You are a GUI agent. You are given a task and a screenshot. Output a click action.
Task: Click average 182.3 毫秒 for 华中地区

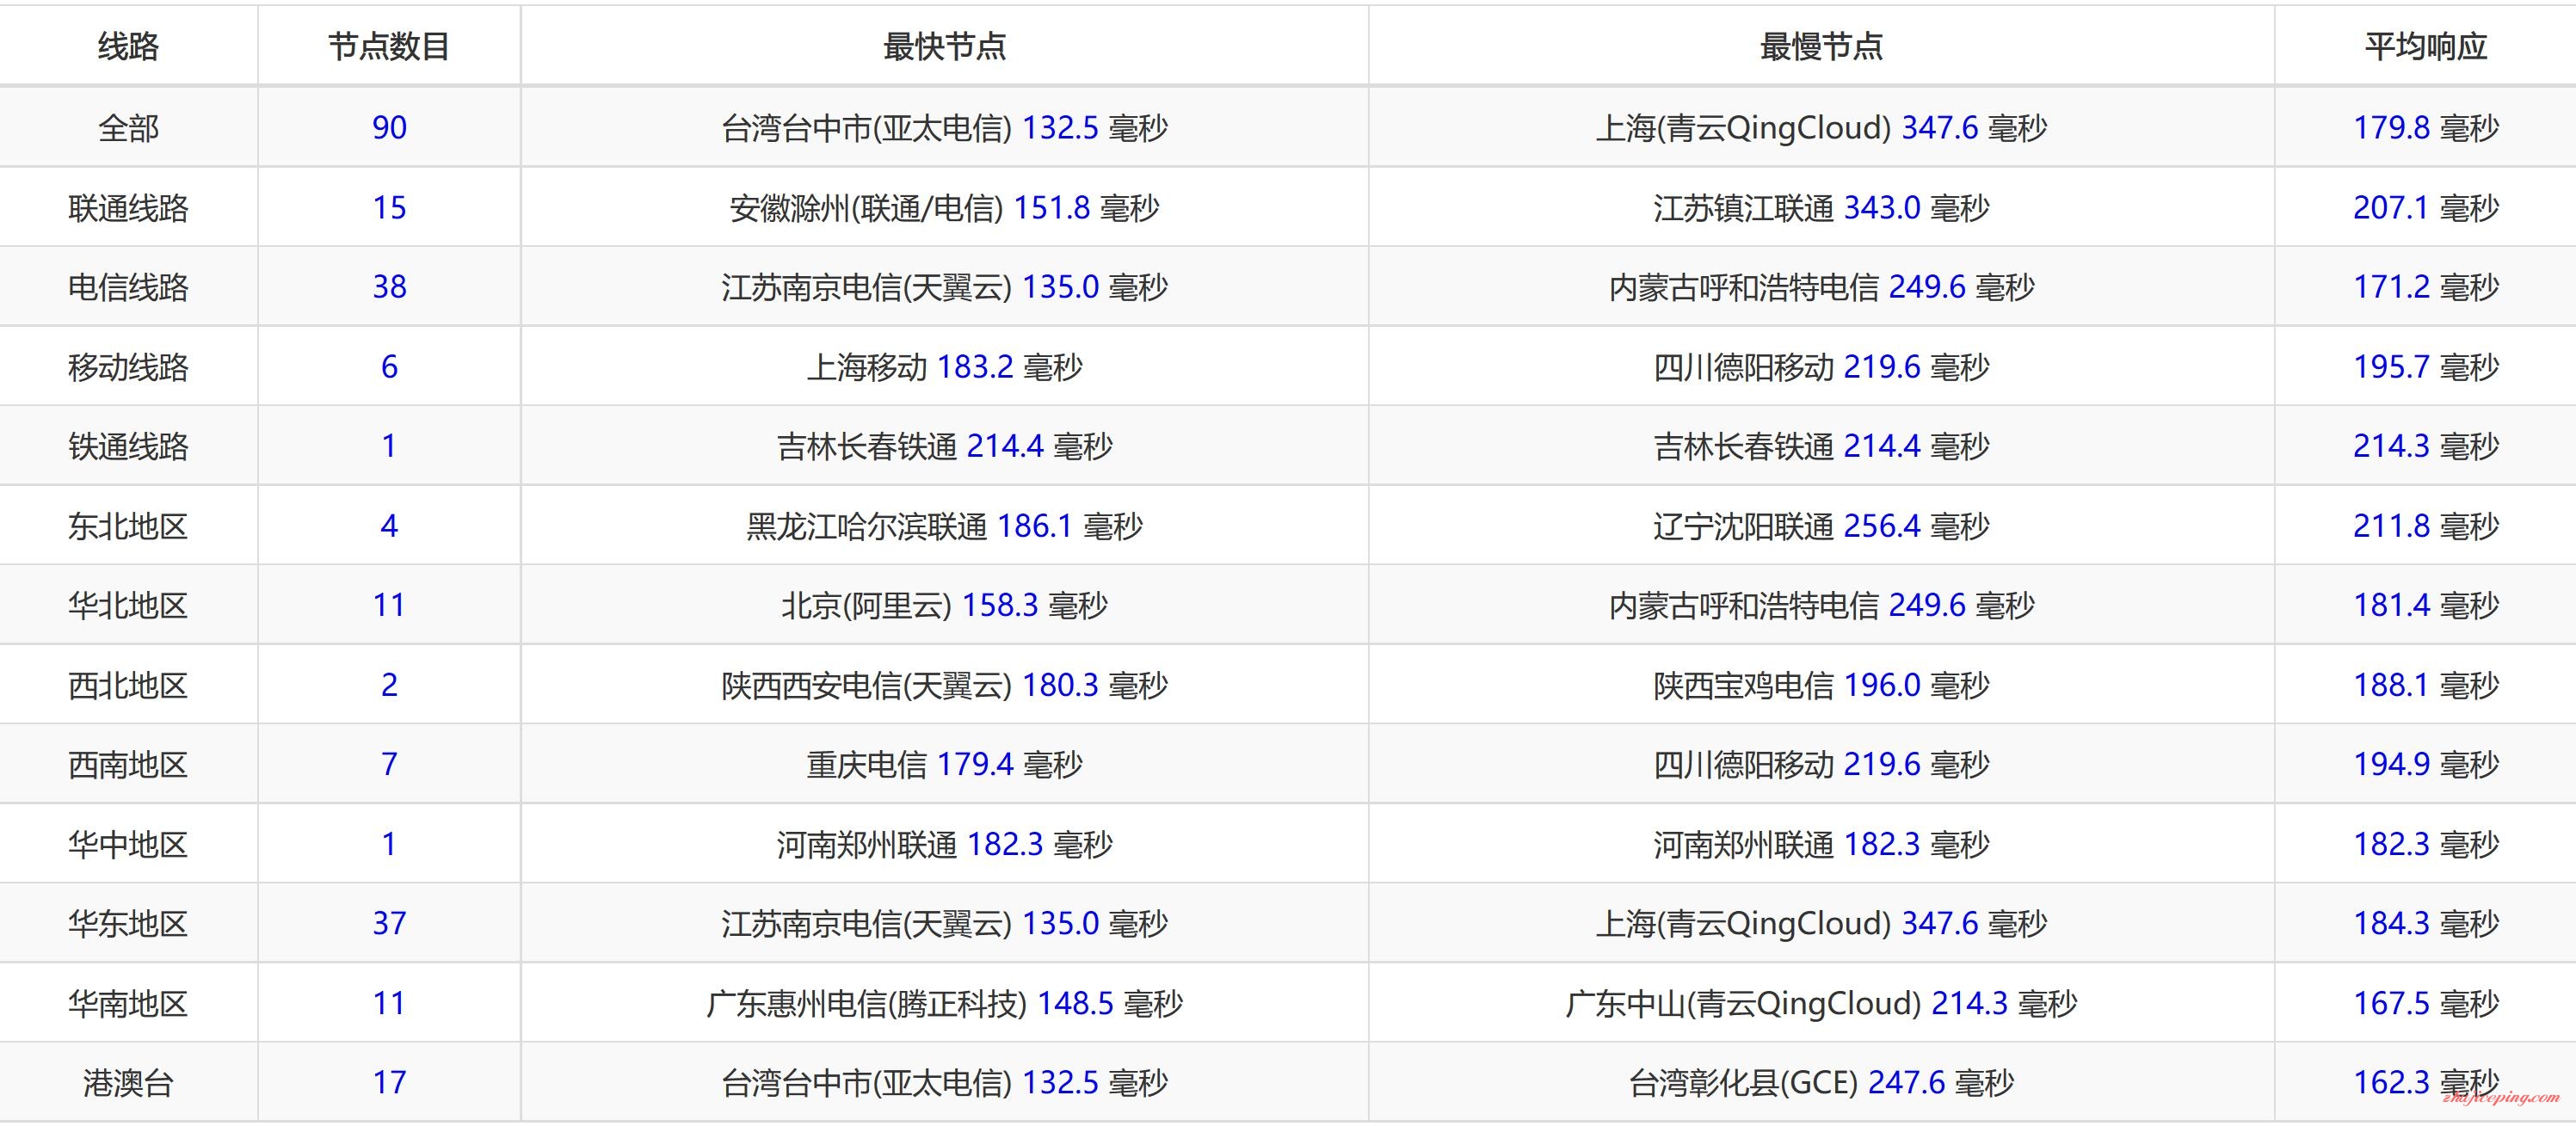click(2425, 844)
